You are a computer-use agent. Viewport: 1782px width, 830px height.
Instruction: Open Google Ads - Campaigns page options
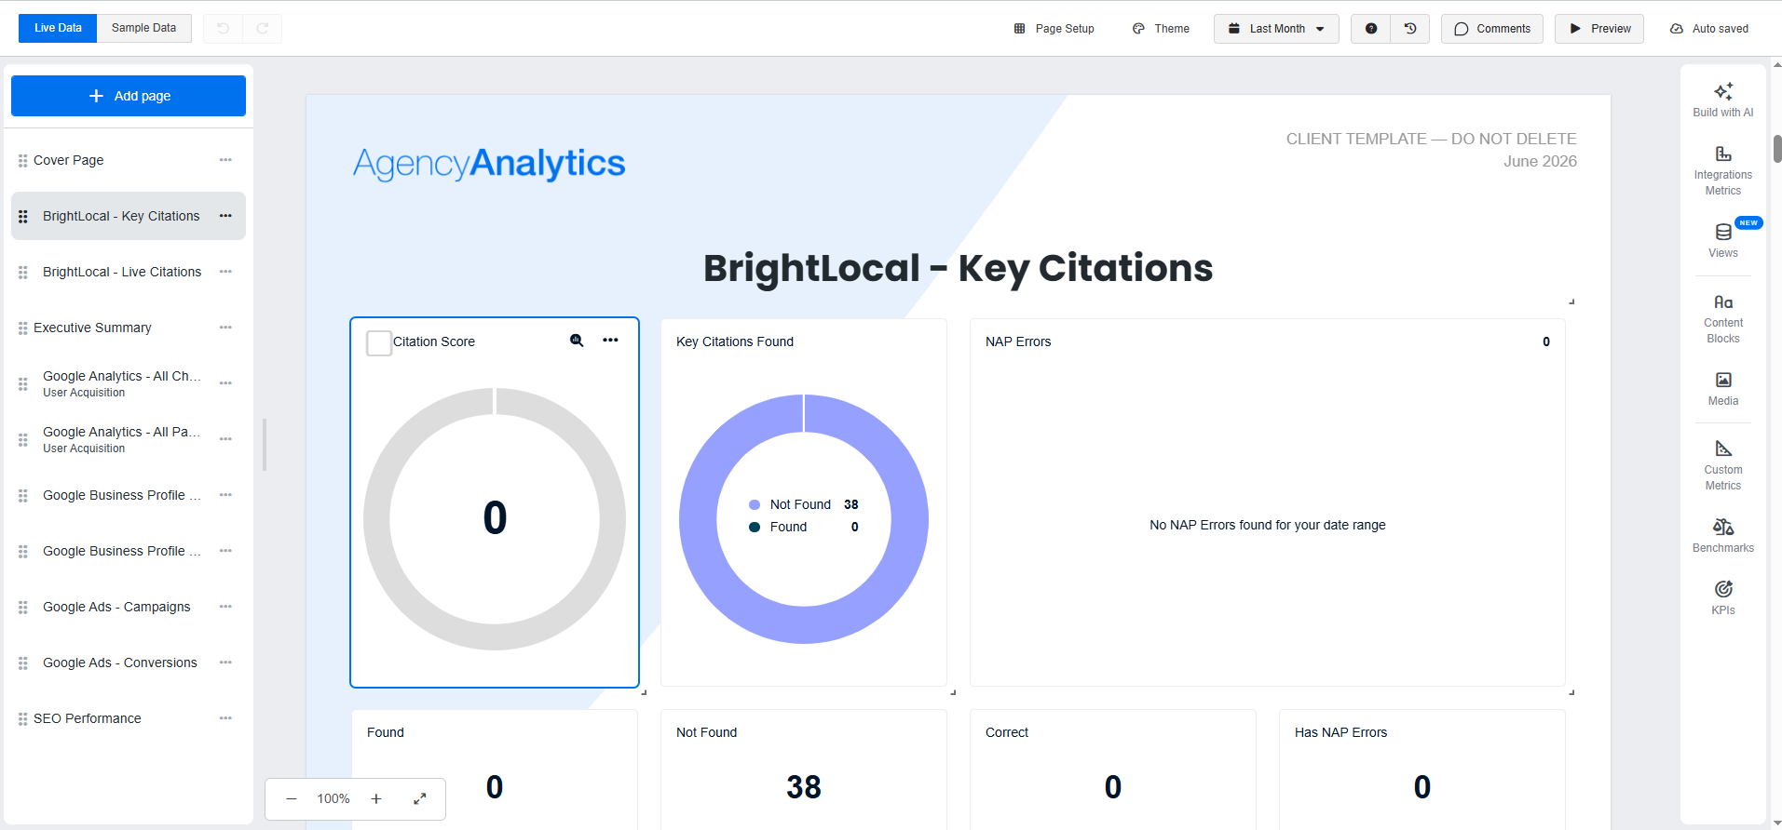[x=225, y=607]
